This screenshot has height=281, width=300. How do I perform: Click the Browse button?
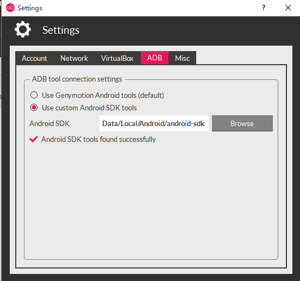click(x=242, y=123)
